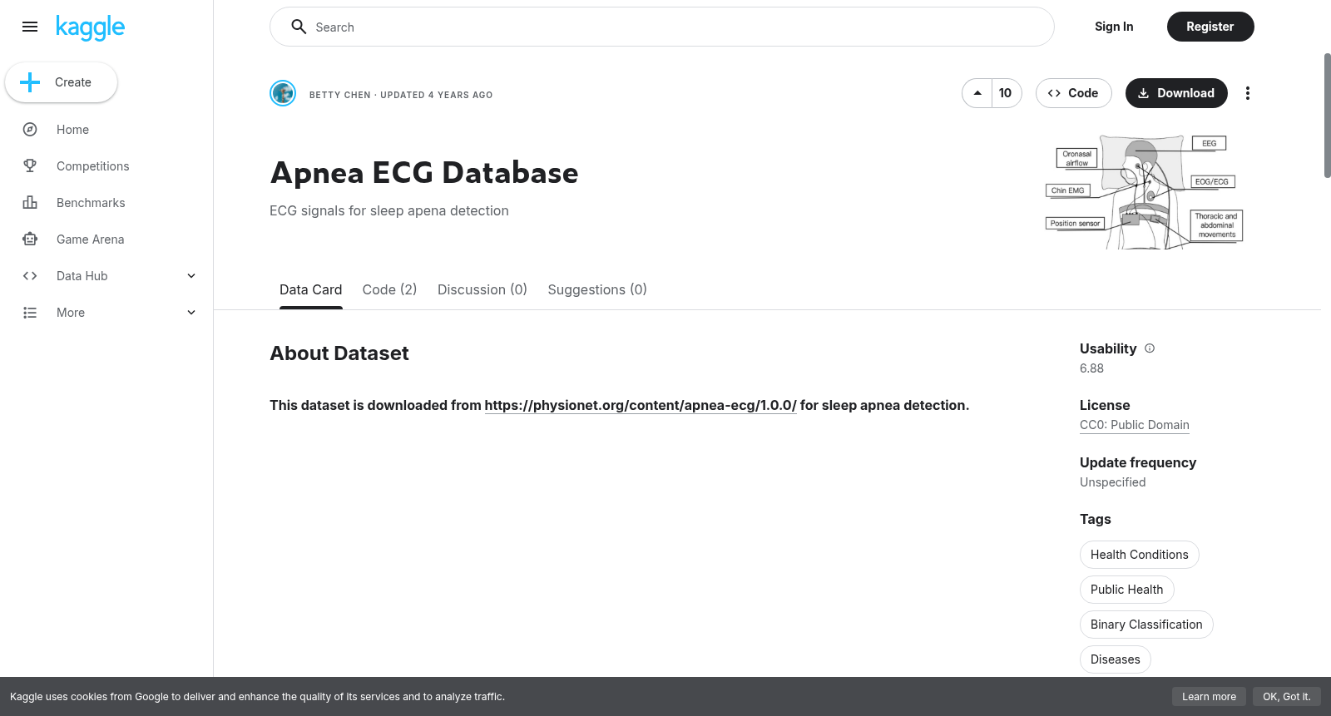This screenshot has height=716, width=1331.
Task: Click the Data Hub code brackets icon
Action: pos(30,276)
